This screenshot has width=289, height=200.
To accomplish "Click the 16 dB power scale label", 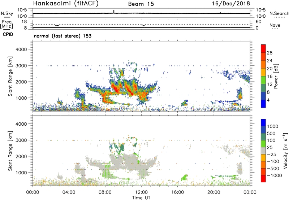I will [269, 77].
